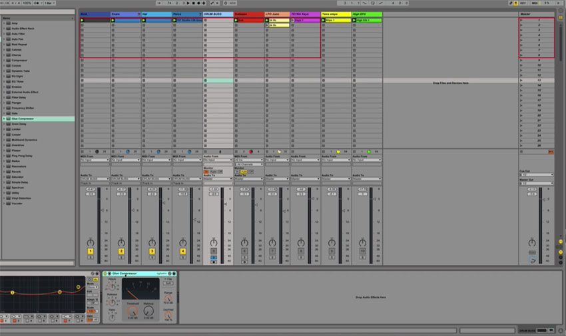Image resolution: width=566 pixels, height=336 pixels.
Task: Solo the Kick track
Action: pyautogui.click(x=91, y=257)
